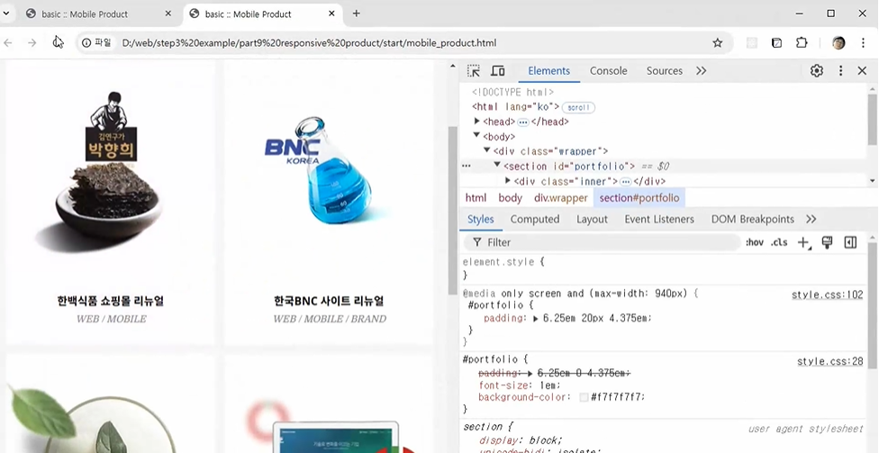Open node actions dots beside section portfolio
This screenshot has width=879, height=453.
(467, 166)
